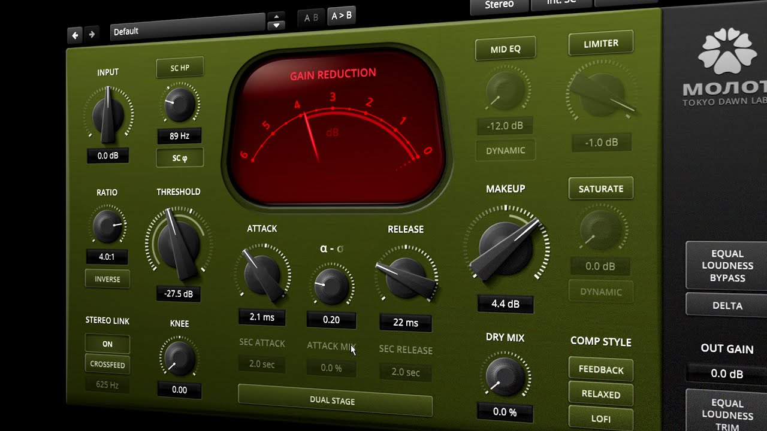Toggle the SC HP sidechain filter
This screenshot has width=767, height=431.
coord(180,68)
